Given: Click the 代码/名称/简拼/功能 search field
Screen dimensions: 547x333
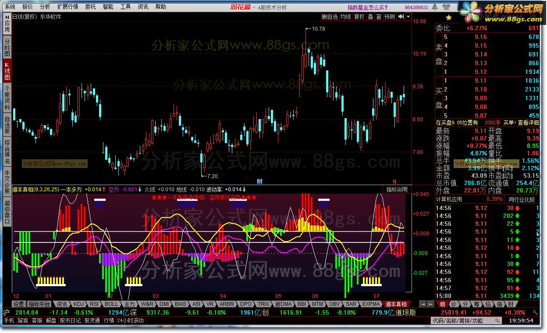Looking at the screenshot, I should tap(465, 321).
